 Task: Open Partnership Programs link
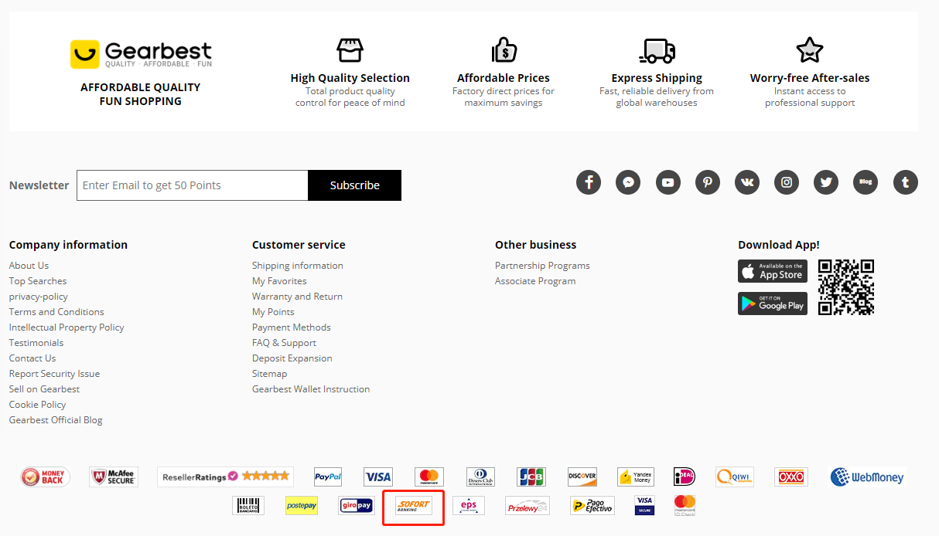coord(542,266)
